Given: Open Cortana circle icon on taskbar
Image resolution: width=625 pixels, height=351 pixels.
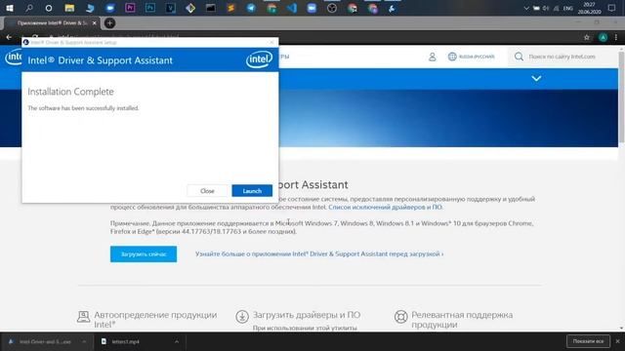Looking at the screenshot, I should tap(49, 8).
